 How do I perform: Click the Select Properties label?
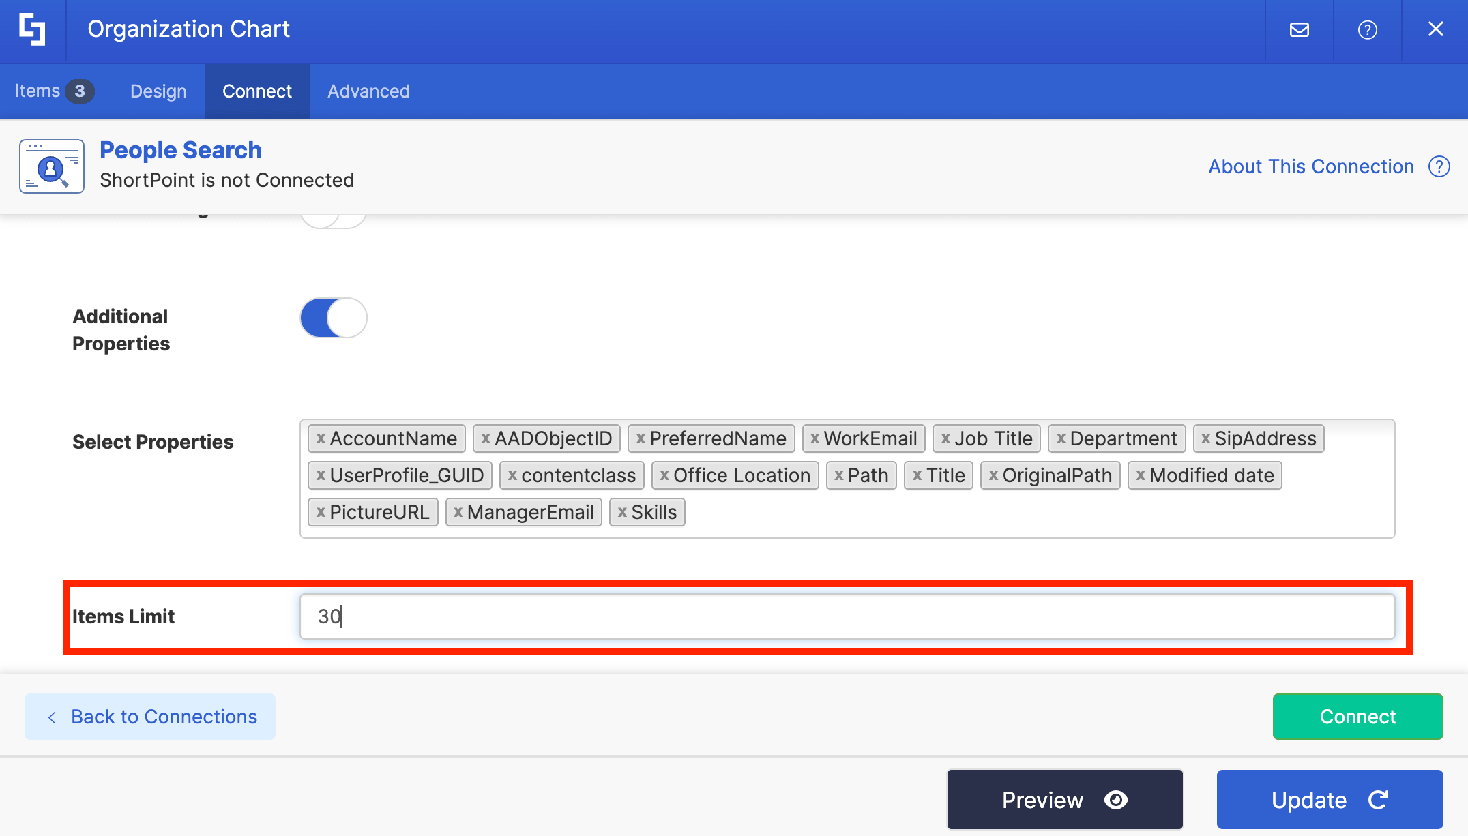tap(153, 442)
